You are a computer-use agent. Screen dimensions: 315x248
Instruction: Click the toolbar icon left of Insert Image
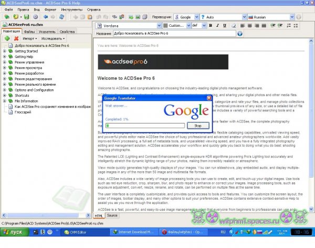[x=131, y=17]
